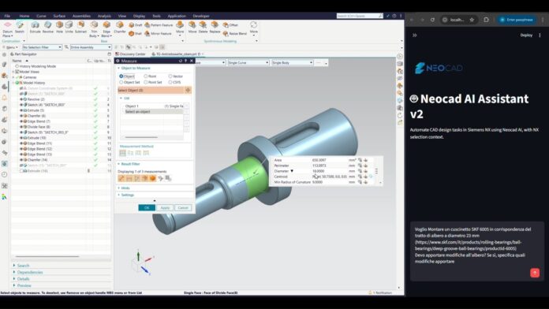549x309 pixels.
Task: Open the Diameter measurement dropdown arrow
Action: point(292,171)
